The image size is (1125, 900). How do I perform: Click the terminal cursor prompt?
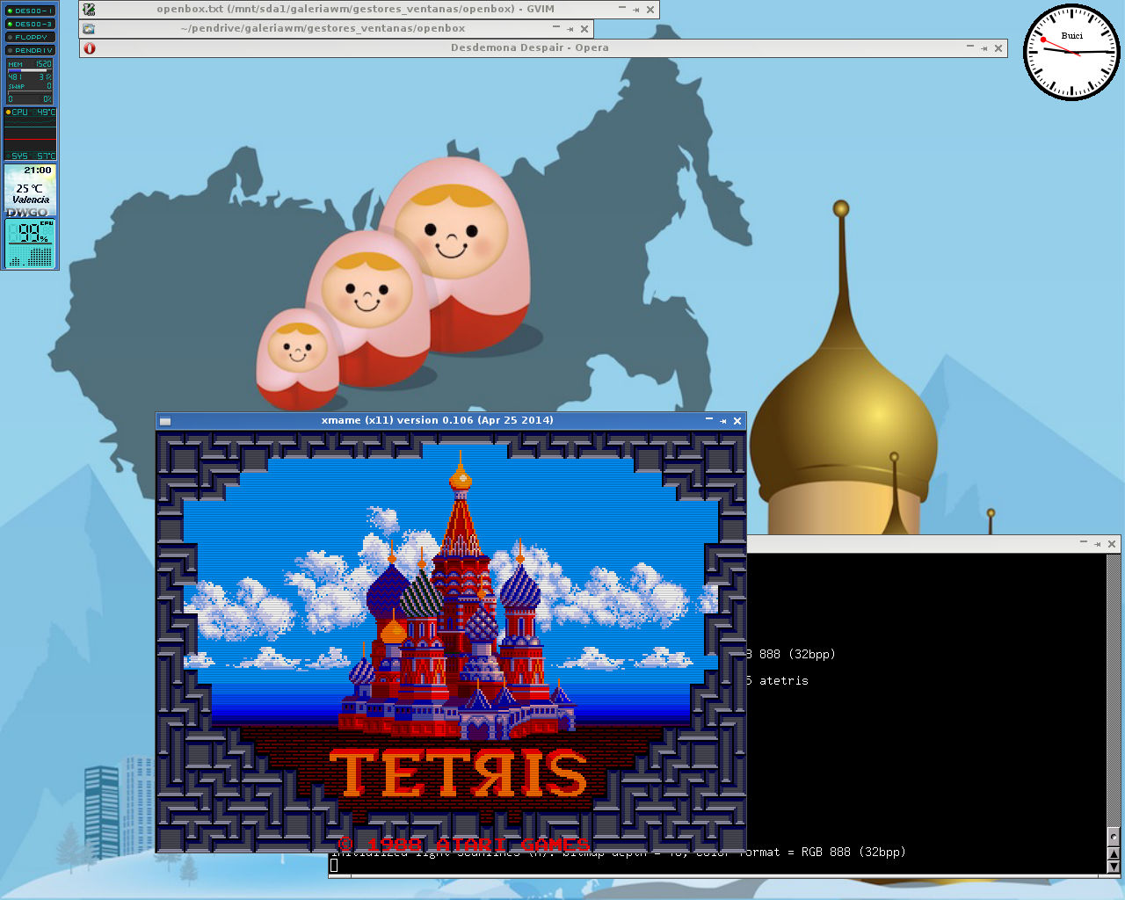(x=334, y=866)
